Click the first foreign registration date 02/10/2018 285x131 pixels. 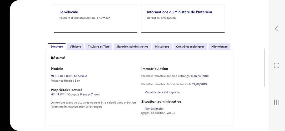(201, 76)
